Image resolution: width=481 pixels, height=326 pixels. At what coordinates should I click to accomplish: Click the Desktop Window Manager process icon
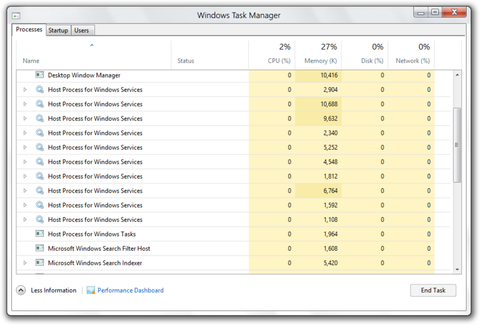click(x=40, y=75)
